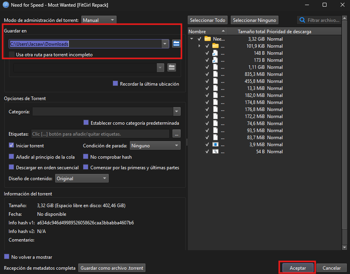Click the Etiquetas text field
The height and width of the screenshot is (274, 350).
tap(100, 134)
